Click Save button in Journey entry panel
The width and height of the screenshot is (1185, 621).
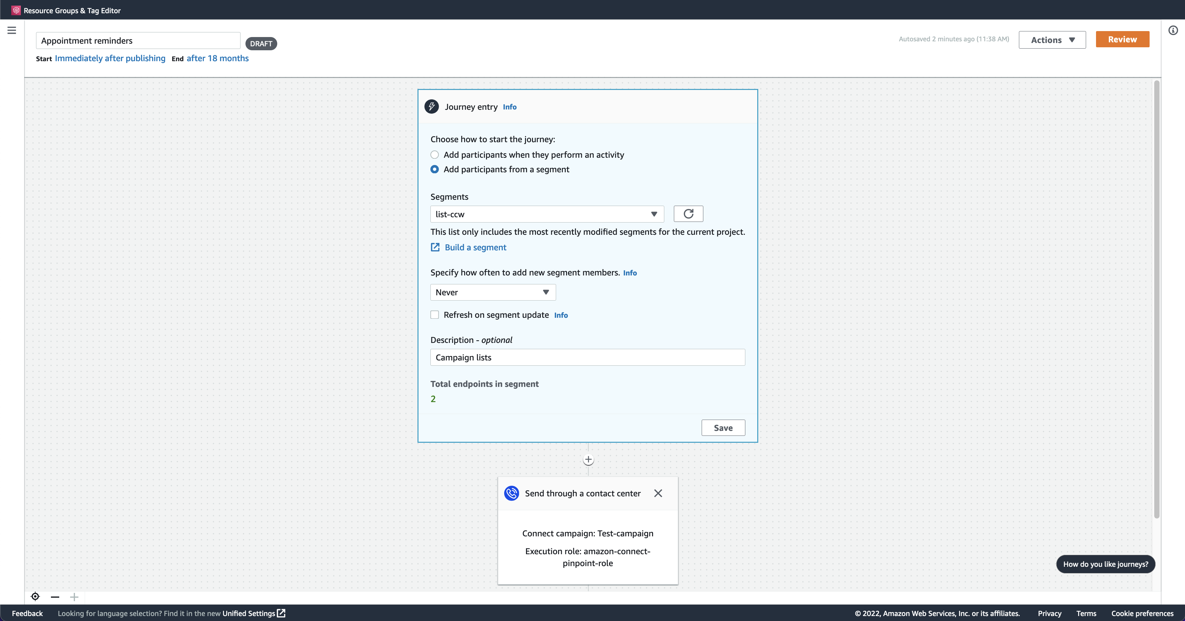tap(723, 428)
